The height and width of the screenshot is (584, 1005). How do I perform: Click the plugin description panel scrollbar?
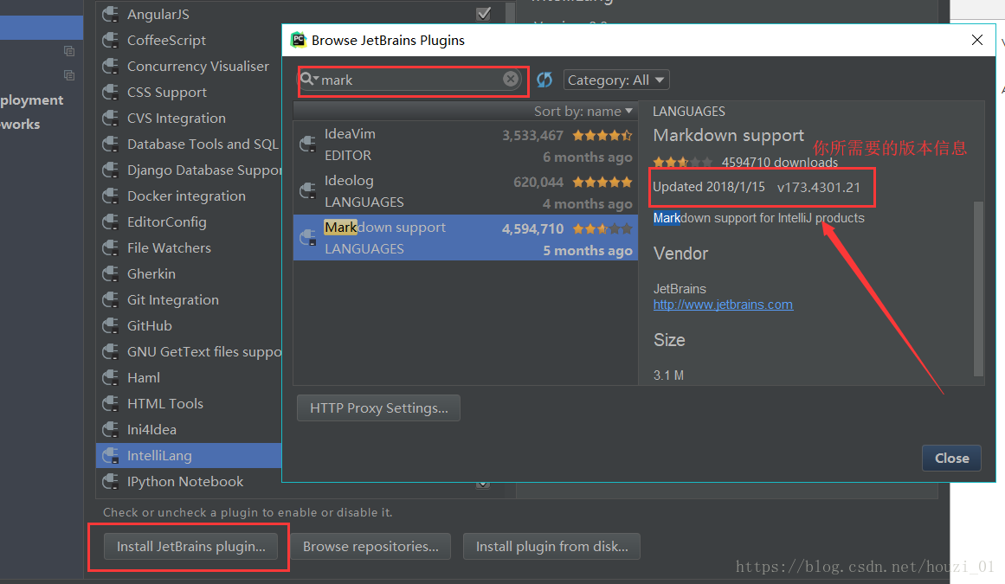click(978, 288)
